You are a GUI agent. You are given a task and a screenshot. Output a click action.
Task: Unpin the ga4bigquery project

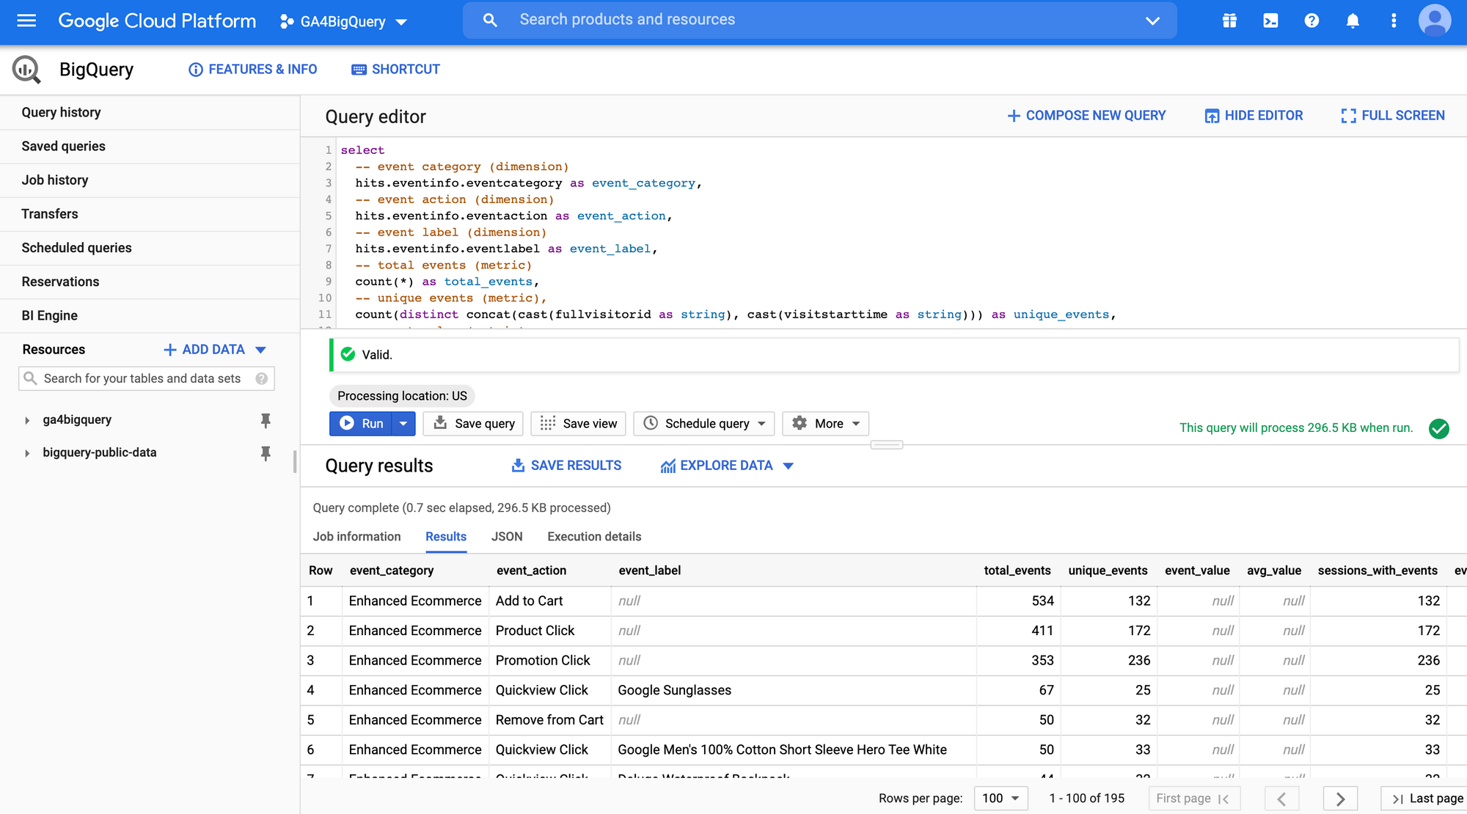[x=266, y=420]
